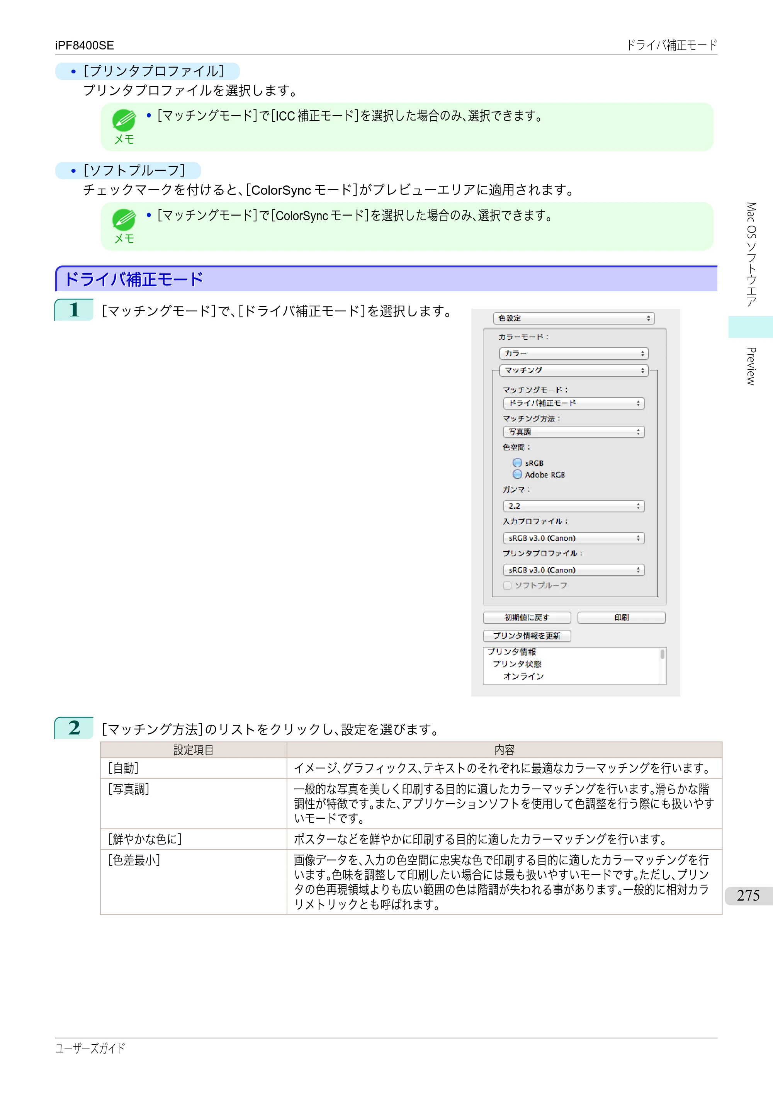Image resolution: width=773 pixels, height=1093 pixels.
Task: Click the 初期値に戻す button
Action: [x=527, y=617]
